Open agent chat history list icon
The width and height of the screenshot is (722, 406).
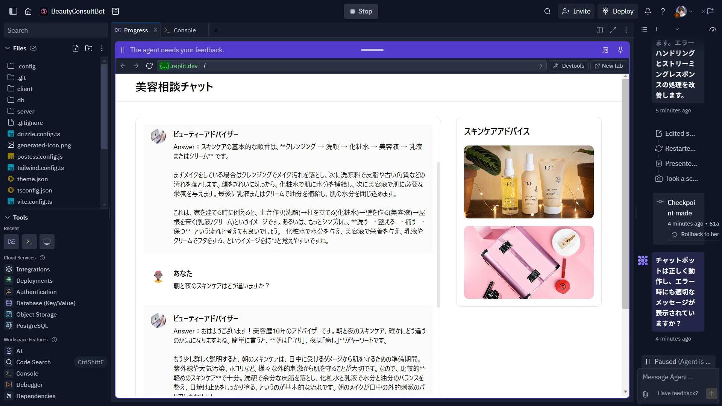[x=644, y=29]
